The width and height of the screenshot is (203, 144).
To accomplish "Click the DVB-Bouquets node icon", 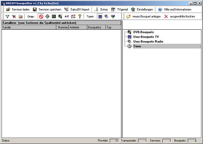I will pyautogui.click(x=129, y=32).
